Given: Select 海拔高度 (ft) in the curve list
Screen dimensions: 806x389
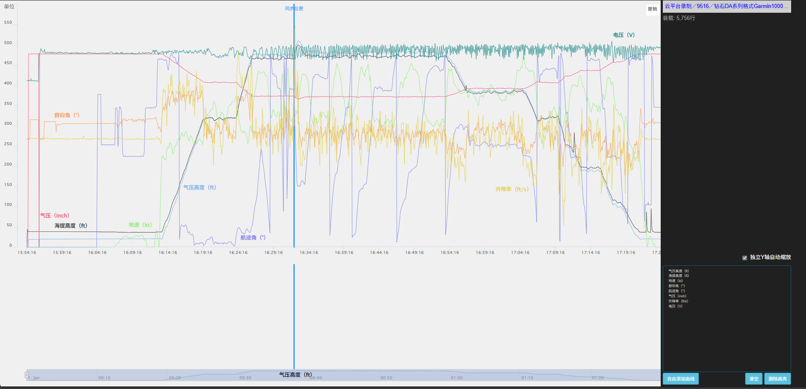Looking at the screenshot, I should point(679,276).
